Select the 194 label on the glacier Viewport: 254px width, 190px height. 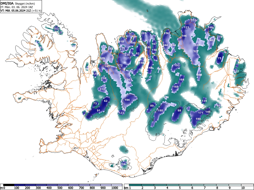click(x=127, y=100)
